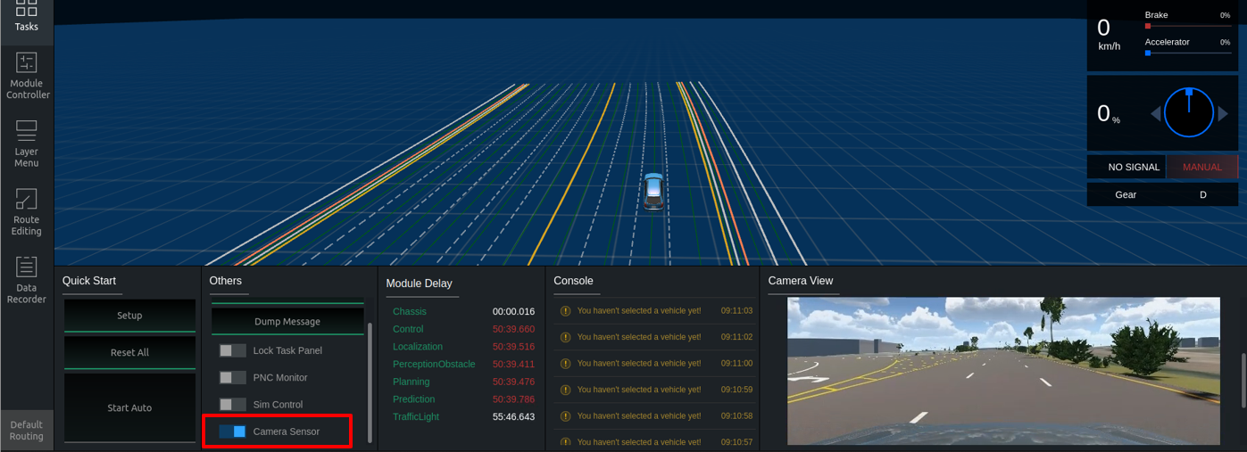The height and width of the screenshot is (452, 1247).
Task: Click the steering wheel angle dial
Action: tap(1189, 113)
